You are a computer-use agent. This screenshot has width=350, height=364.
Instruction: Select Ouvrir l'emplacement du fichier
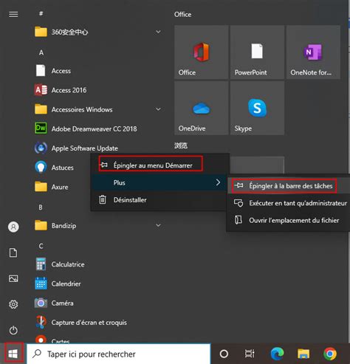click(x=288, y=220)
